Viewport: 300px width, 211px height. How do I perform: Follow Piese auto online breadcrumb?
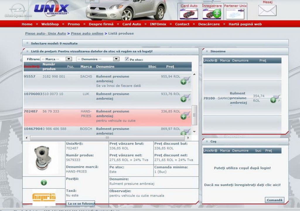click(87, 34)
